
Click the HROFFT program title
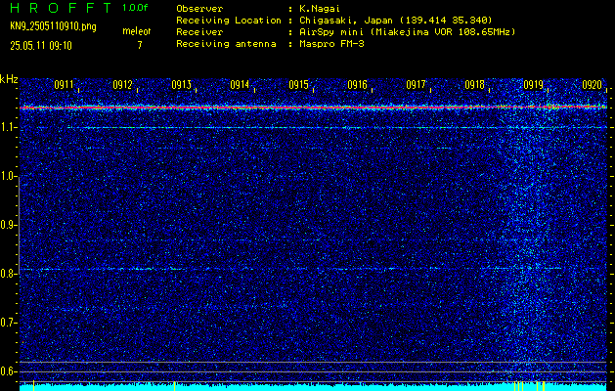click(61, 8)
